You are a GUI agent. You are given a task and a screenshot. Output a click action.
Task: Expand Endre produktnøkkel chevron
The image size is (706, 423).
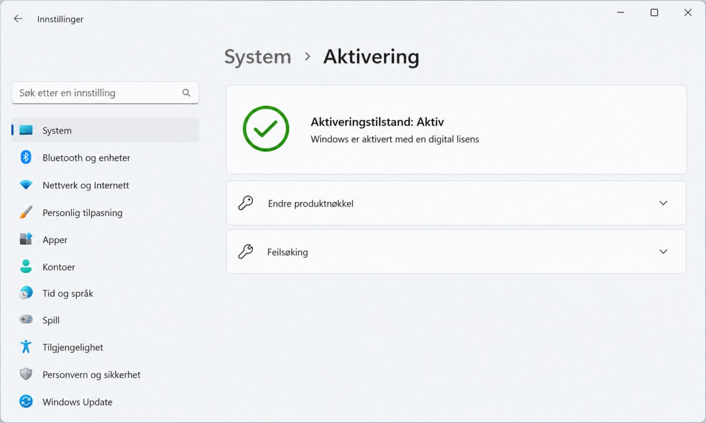point(663,203)
